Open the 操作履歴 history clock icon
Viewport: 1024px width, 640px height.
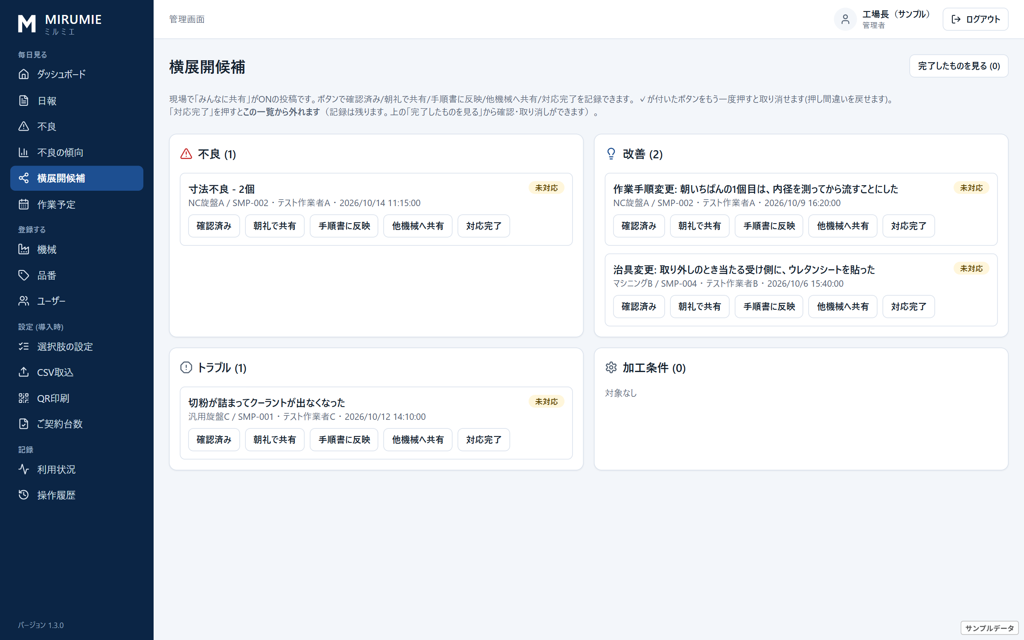click(24, 495)
